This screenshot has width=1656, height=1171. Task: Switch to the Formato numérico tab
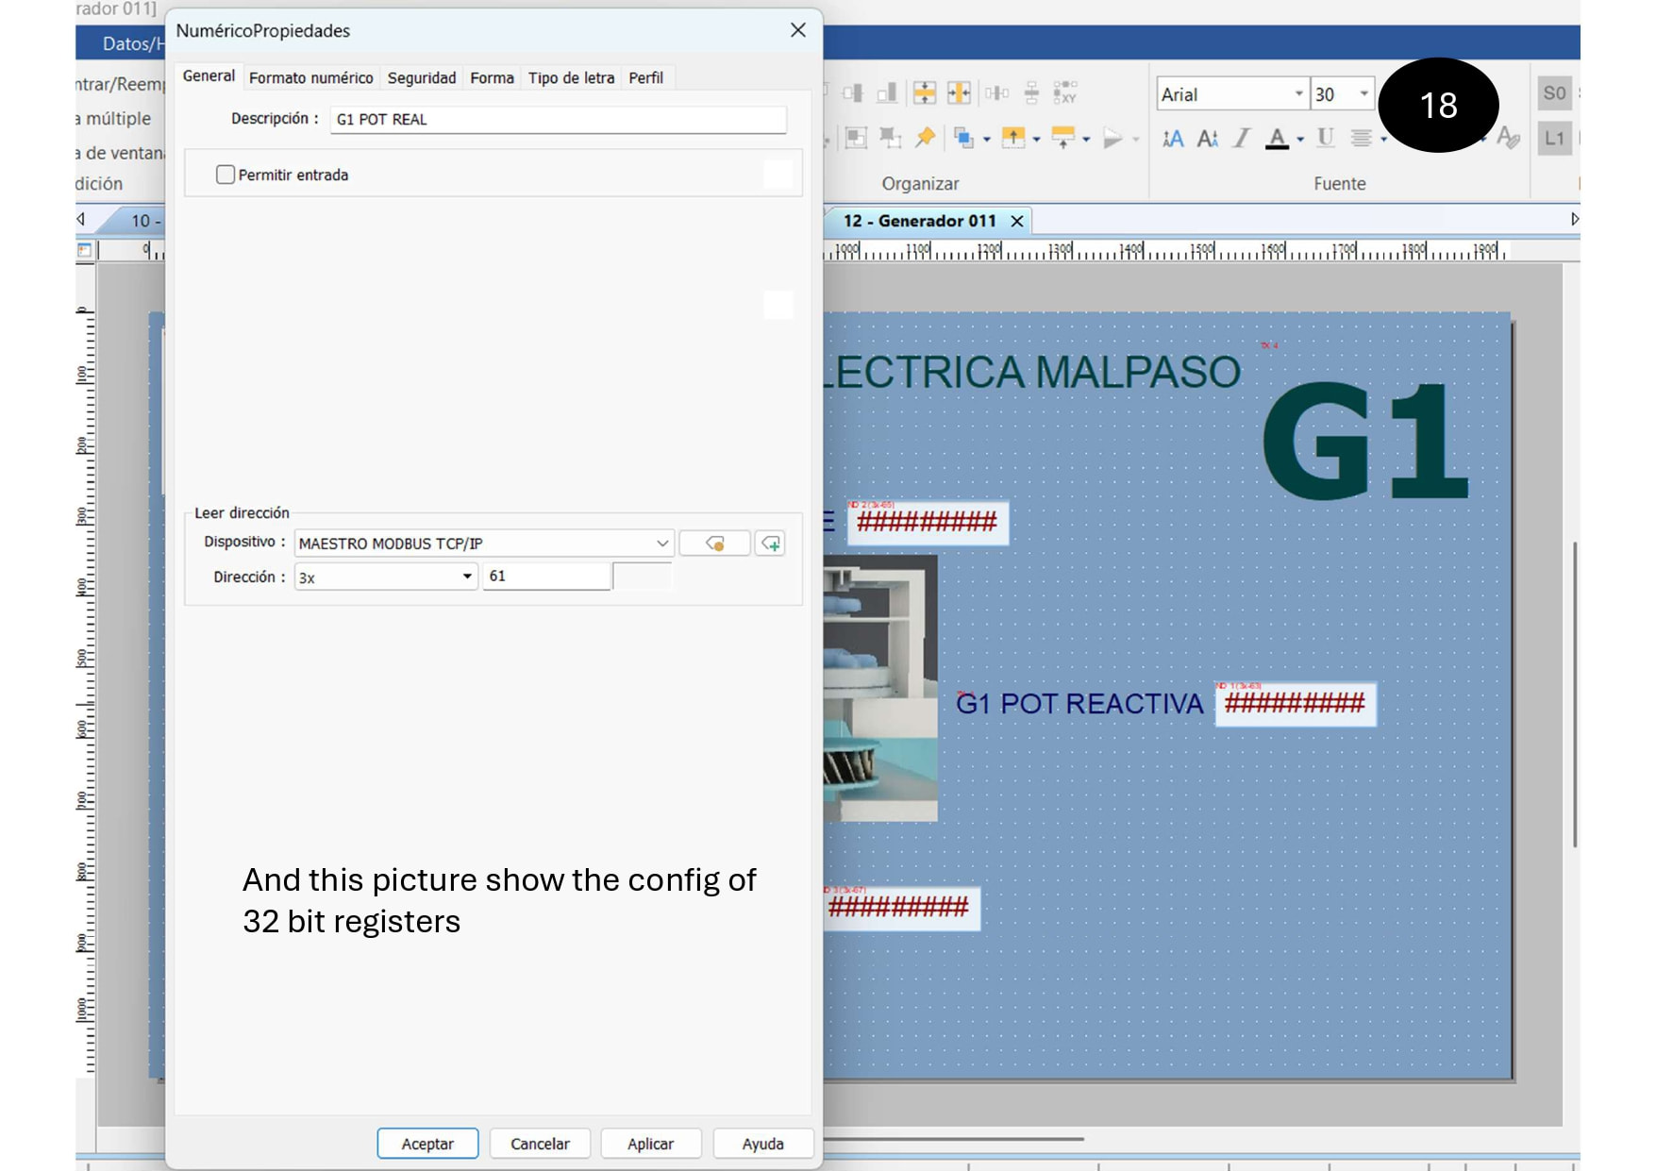310,77
